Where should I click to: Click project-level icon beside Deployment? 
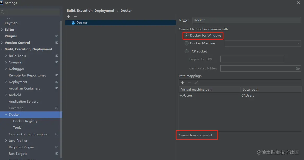tap(57, 82)
